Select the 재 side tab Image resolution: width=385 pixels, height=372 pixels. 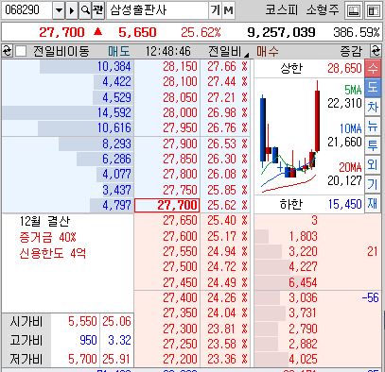pos(373,203)
